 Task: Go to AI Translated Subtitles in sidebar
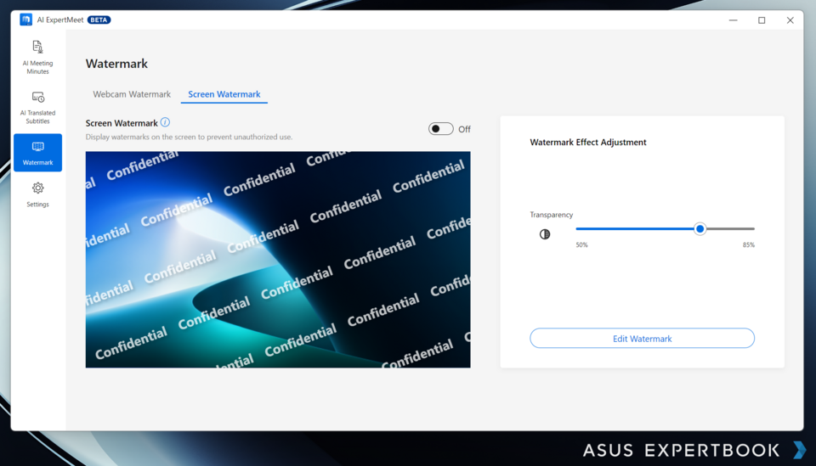pos(37,106)
